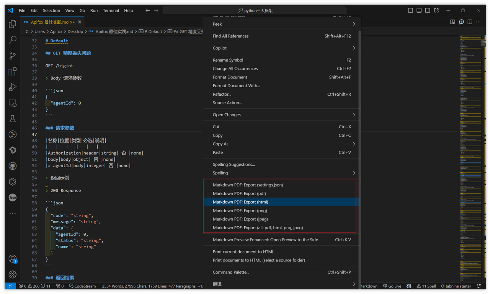490x294 pixels.
Task: Expand the folded 200 Response line
Action: point(47,190)
